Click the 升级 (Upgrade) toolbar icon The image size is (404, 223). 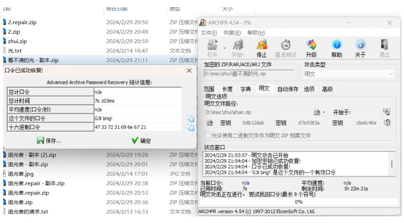tap(311, 48)
